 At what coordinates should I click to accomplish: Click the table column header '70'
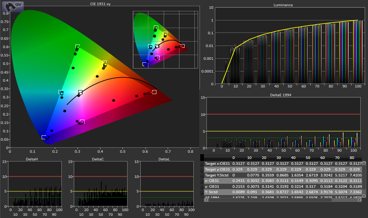point(337,157)
